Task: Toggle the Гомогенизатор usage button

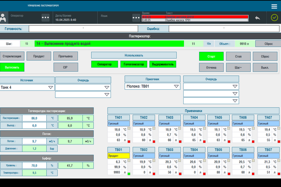Action: tap(133, 64)
